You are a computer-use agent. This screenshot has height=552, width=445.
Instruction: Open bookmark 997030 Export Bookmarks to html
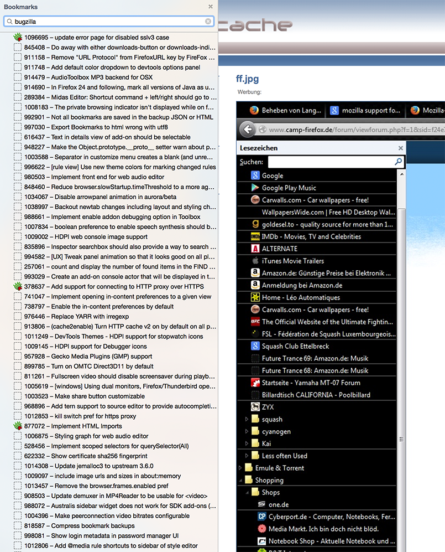[x=96, y=127]
